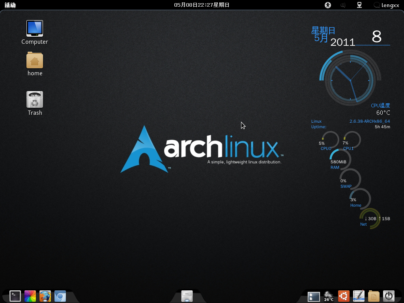
Task: Click the 60°C CPU temperature reading
Action: point(383,112)
